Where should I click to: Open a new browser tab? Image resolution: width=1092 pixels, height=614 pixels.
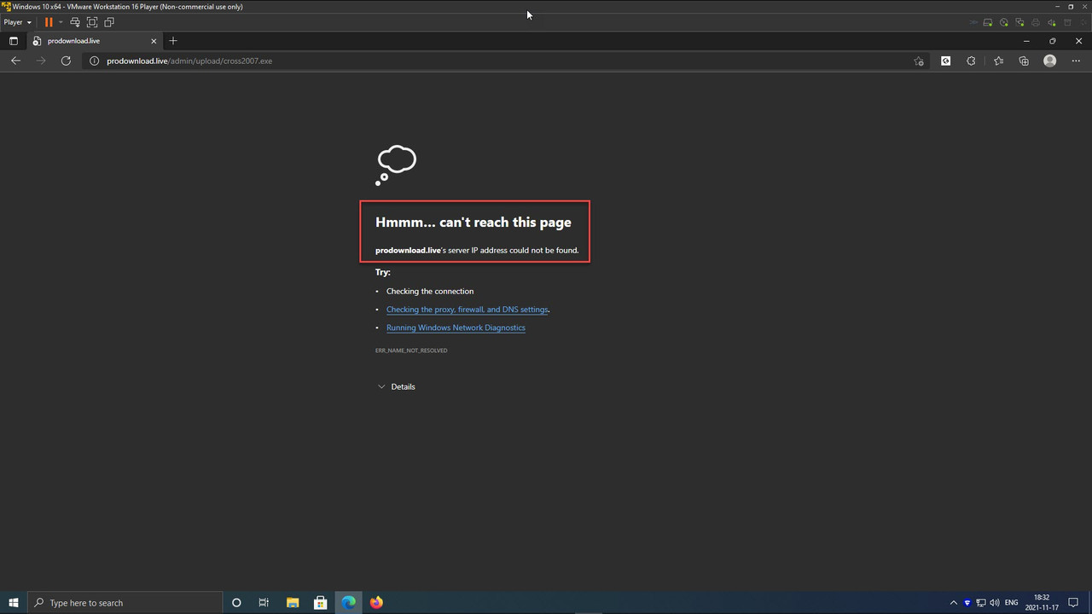[173, 41]
